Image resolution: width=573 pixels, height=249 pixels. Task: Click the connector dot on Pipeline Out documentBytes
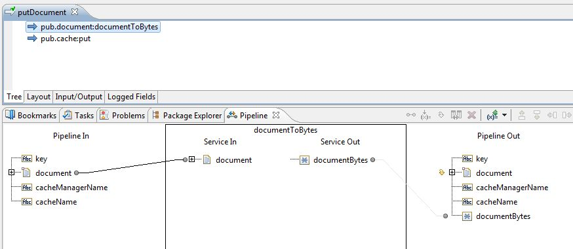pos(445,216)
